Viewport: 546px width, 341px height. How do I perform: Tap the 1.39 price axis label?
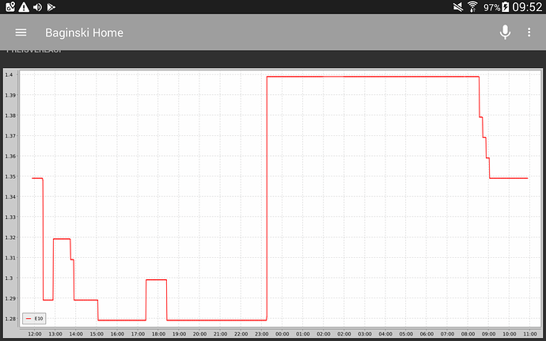coord(9,95)
